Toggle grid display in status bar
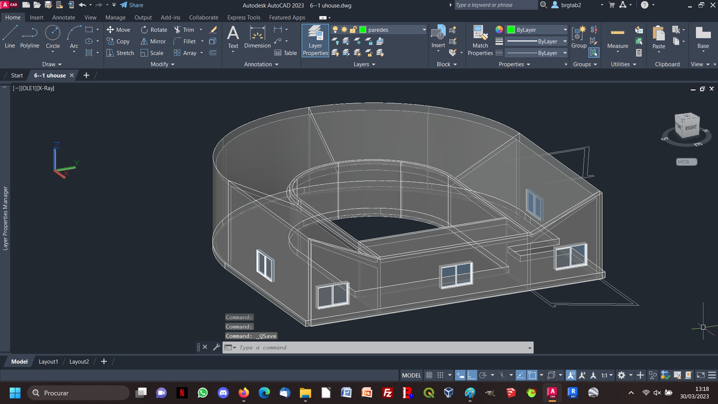718x404 pixels. (x=429, y=375)
